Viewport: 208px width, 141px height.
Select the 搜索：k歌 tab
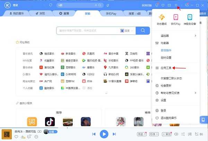click(x=135, y=13)
